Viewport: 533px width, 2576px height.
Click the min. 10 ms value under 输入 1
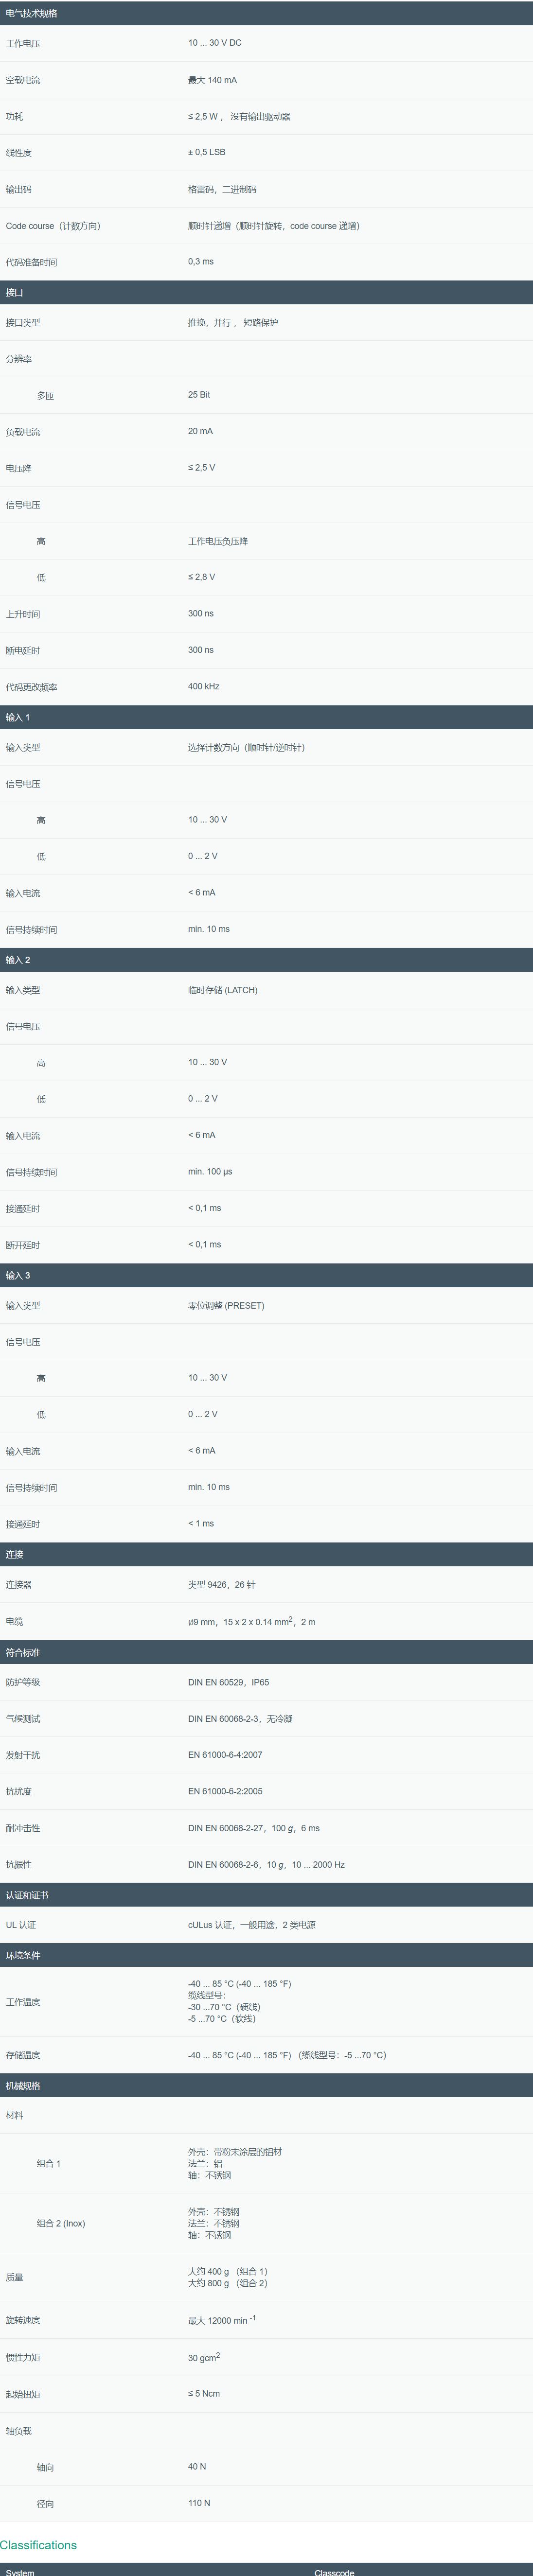tap(209, 929)
